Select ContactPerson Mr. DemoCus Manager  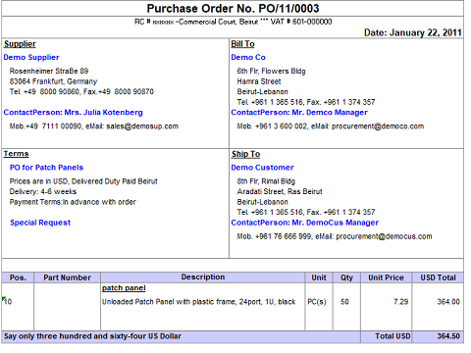(305, 223)
